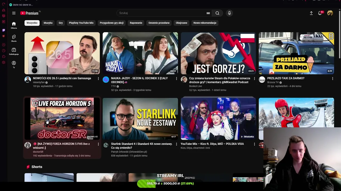The image size is (341, 191).
Task: Click Bonkol Live channel avatar
Action: 184,80
